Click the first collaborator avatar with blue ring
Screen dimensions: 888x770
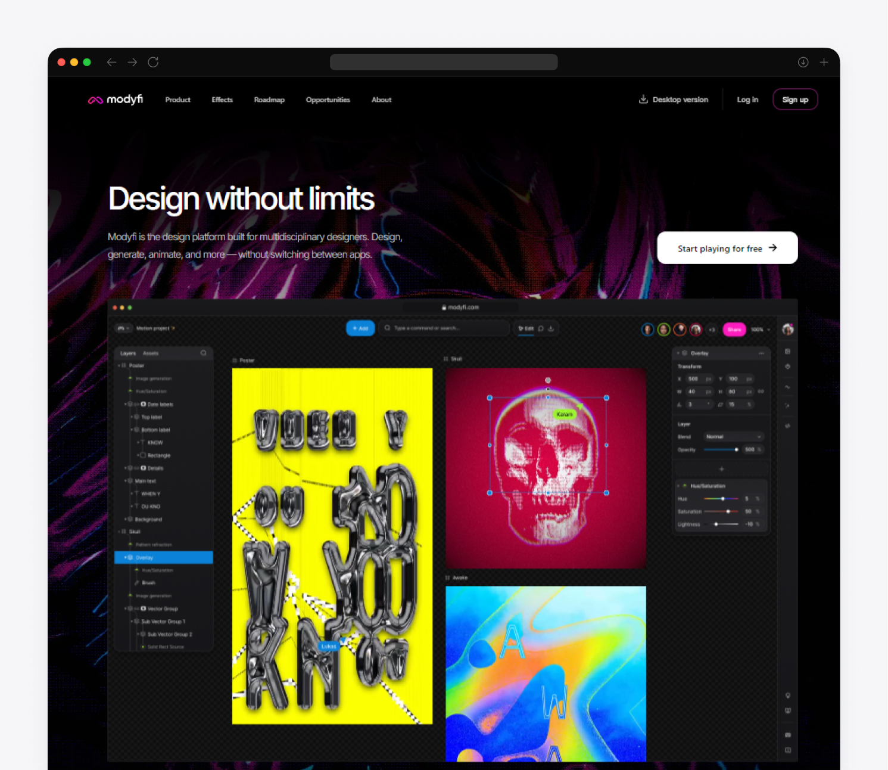click(648, 330)
